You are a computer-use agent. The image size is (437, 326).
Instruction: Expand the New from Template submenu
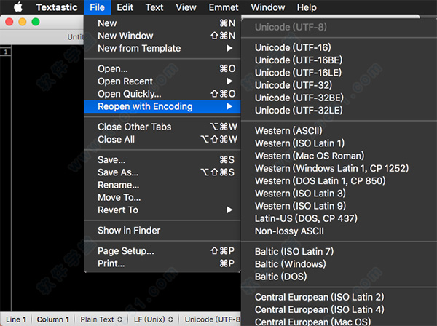[x=139, y=48]
